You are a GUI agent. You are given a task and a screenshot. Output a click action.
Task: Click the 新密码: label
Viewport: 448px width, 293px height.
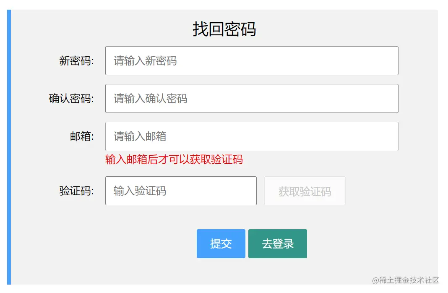pyautogui.click(x=77, y=61)
